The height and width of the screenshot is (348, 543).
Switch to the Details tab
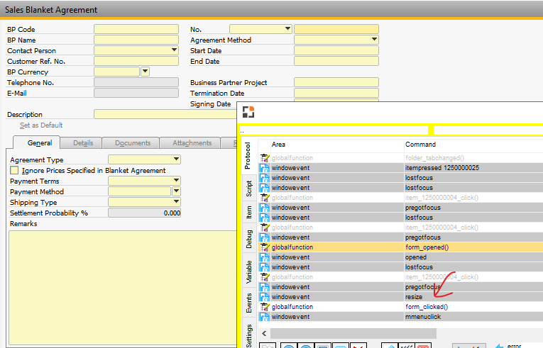tap(83, 143)
